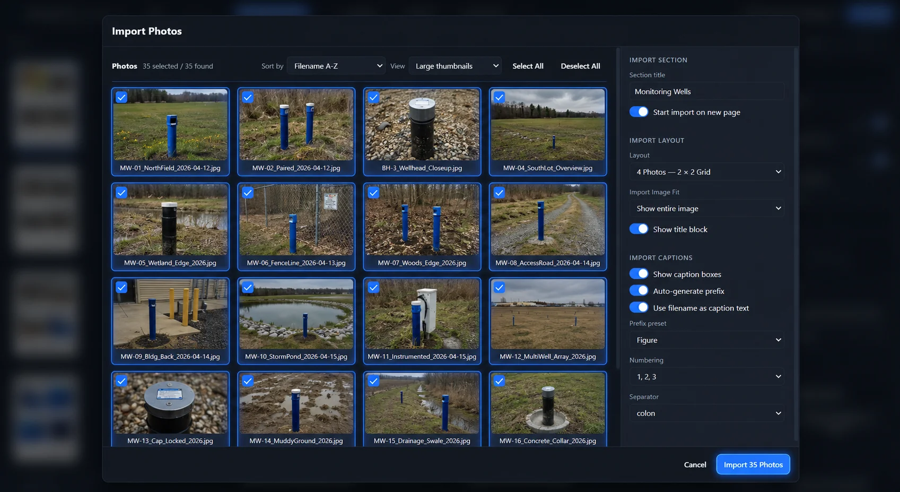Image resolution: width=900 pixels, height=492 pixels.
Task: Click the photo grid vertical scrollbar
Action: pyautogui.click(x=617, y=209)
